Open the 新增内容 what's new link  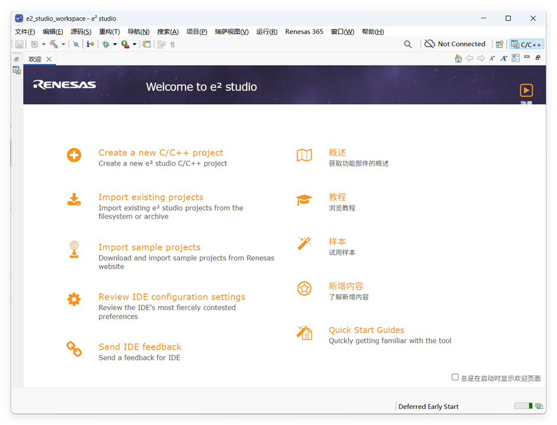tap(346, 286)
